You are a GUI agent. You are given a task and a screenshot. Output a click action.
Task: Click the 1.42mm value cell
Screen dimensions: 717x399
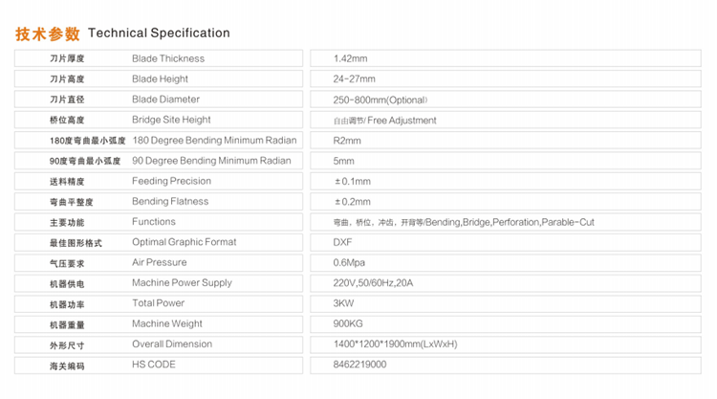[506, 58]
